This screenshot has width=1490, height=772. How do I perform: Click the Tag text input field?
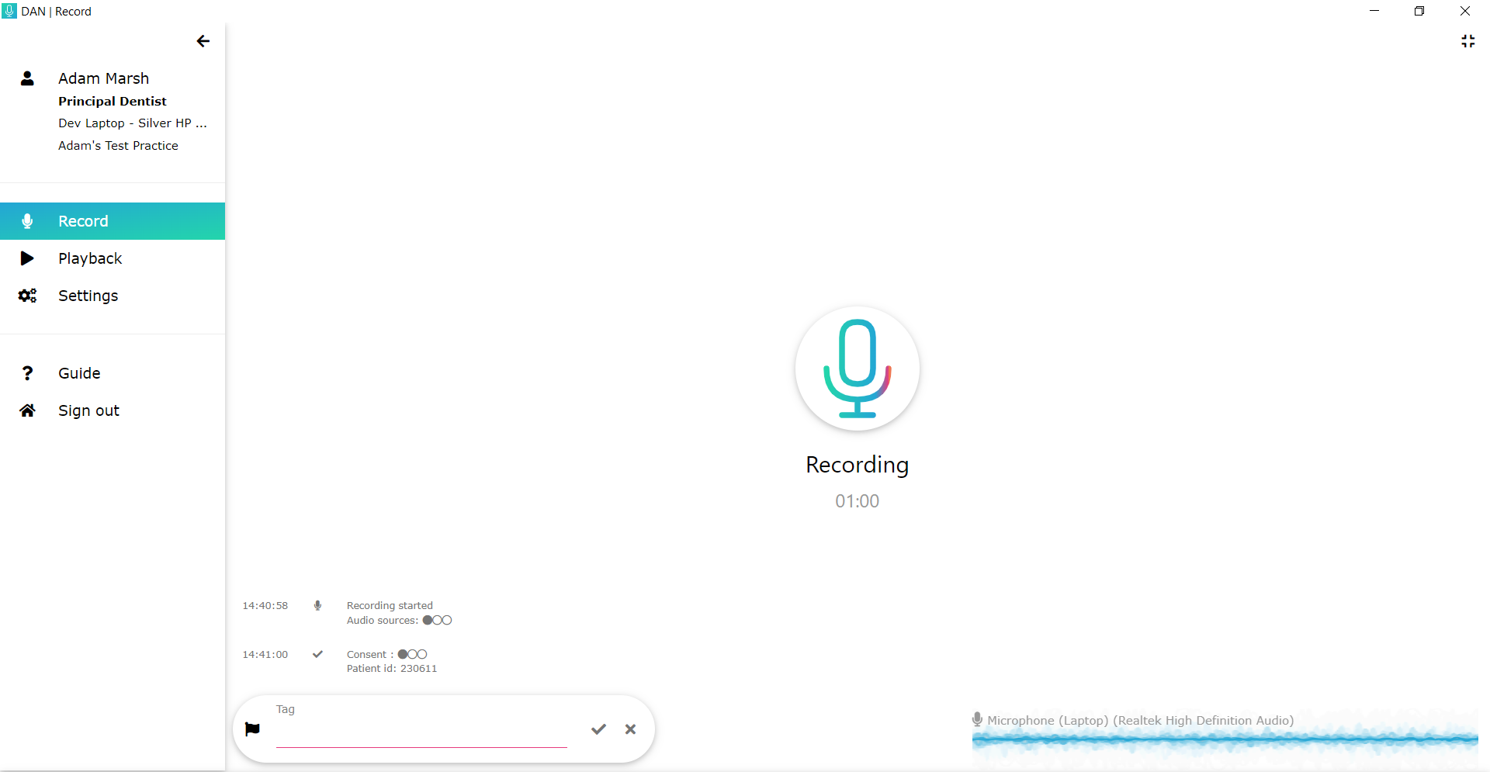[x=421, y=733]
